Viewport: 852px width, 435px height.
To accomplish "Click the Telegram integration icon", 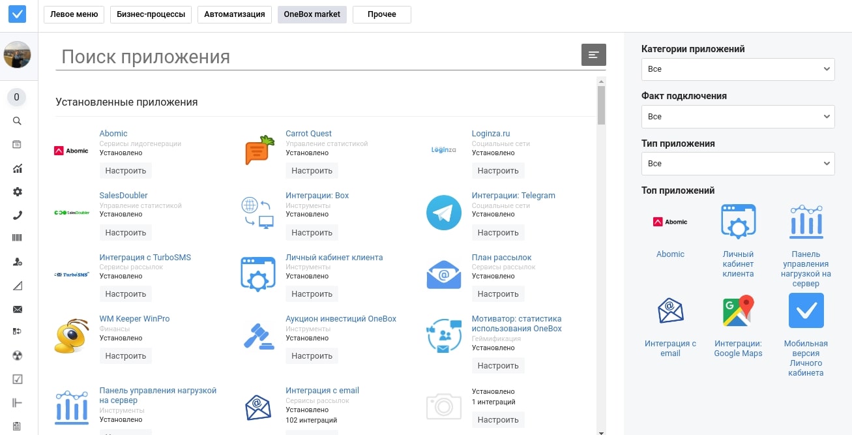I will 443,213.
